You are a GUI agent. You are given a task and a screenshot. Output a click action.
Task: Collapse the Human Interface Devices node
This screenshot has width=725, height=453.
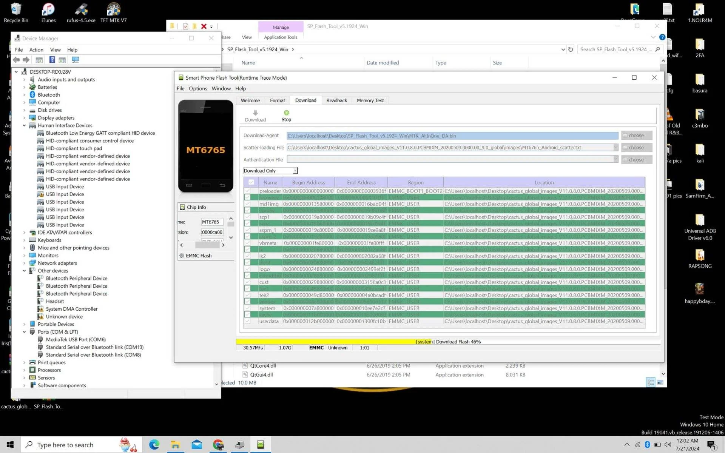click(x=24, y=125)
